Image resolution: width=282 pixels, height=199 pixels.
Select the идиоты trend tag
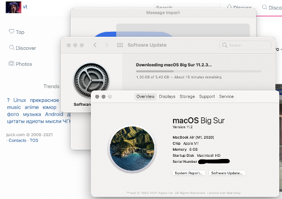(35, 121)
